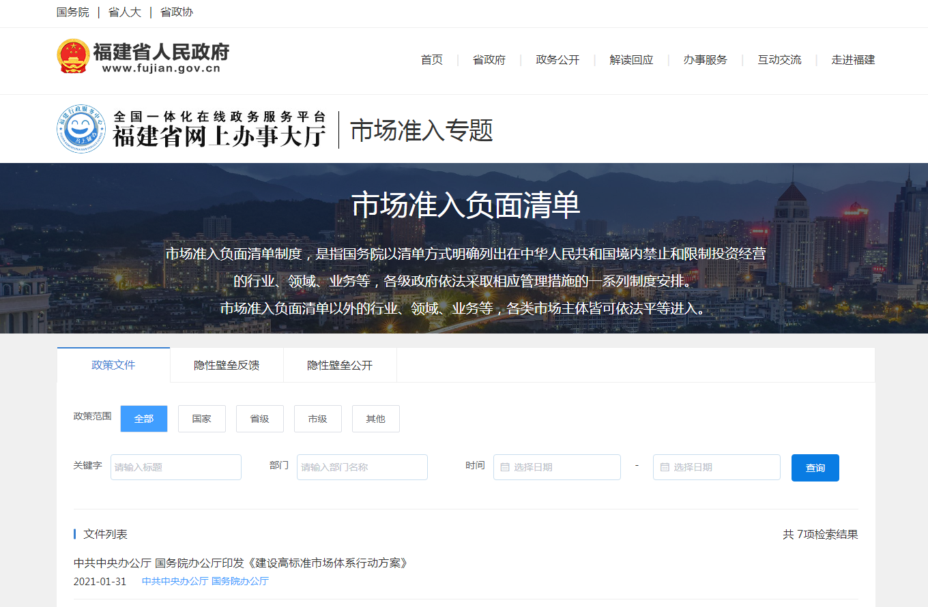Image resolution: width=928 pixels, height=607 pixels.
Task: Click the 国务院 link in top bar
Action: 72,12
